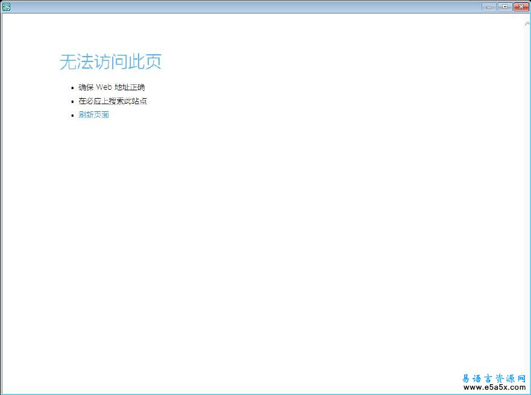Click the bullet dot before "刷新页面"
The image size is (531, 395).
point(72,116)
